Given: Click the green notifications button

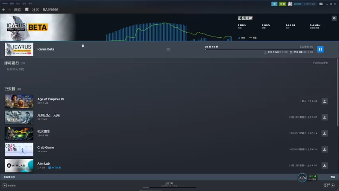Looking at the screenshot, I should coord(282,4).
